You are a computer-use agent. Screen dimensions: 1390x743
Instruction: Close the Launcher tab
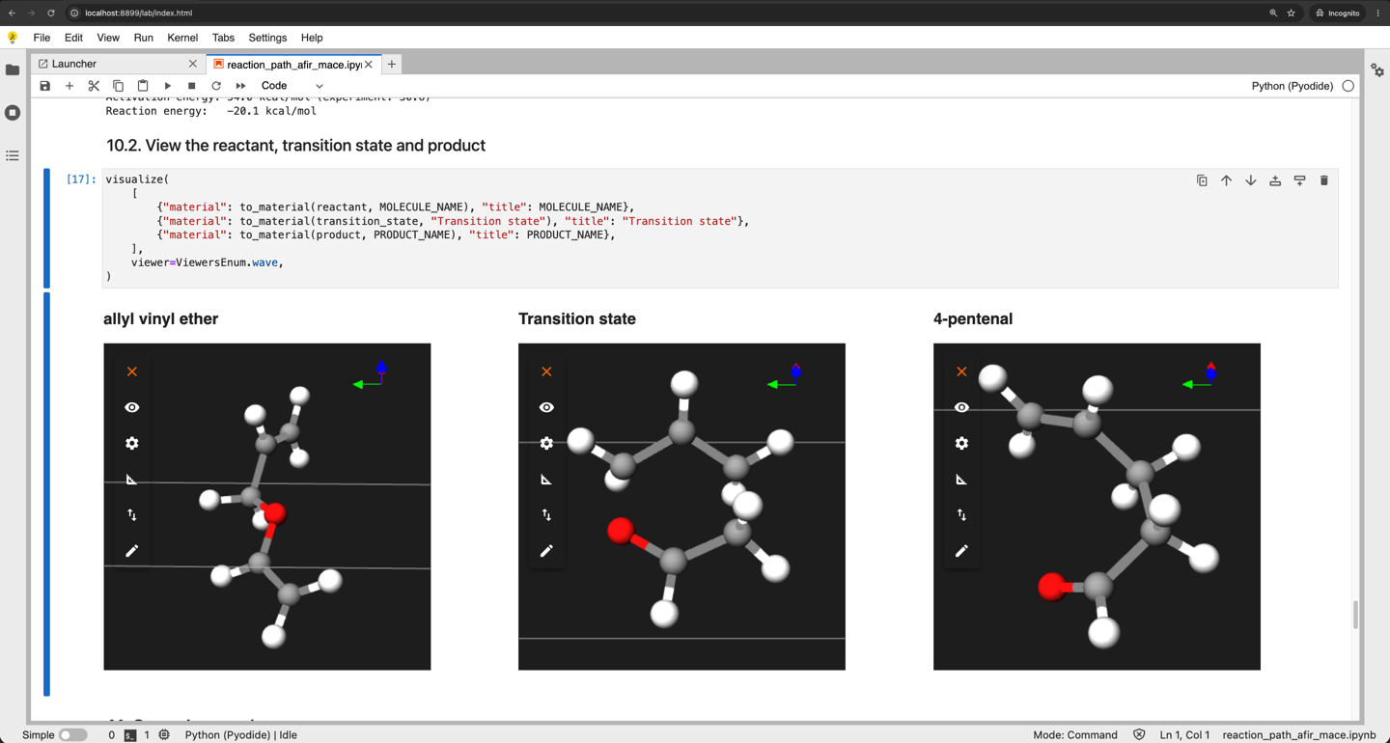tap(193, 64)
